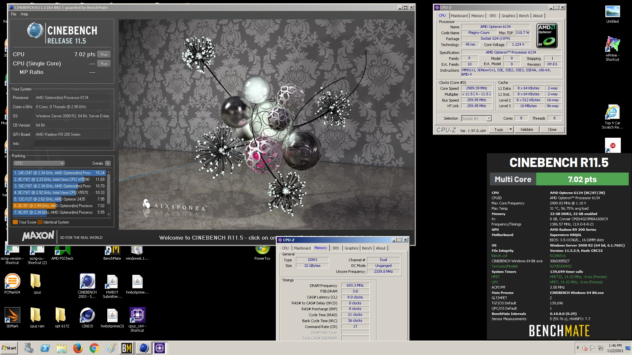
Task: Open the windows6.1... desktop file
Action: (137, 253)
